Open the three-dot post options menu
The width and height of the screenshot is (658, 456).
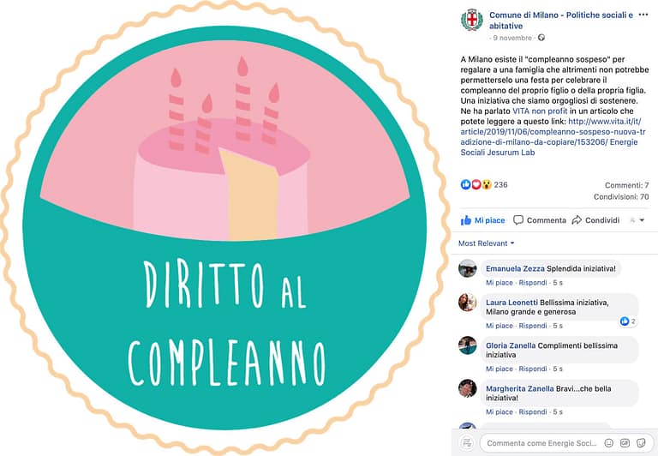click(x=643, y=15)
